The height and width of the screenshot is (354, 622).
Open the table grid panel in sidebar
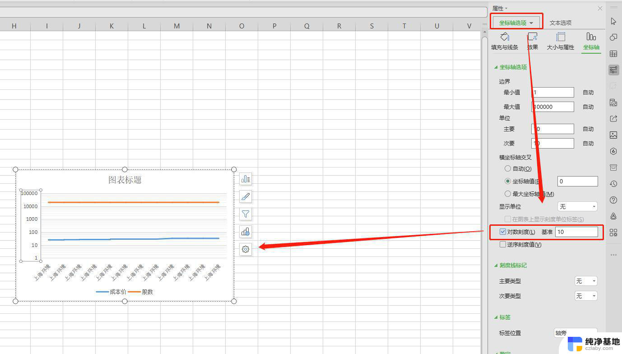coord(613,54)
